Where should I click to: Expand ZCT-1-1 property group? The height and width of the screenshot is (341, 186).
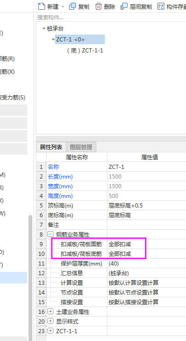[50, 331]
